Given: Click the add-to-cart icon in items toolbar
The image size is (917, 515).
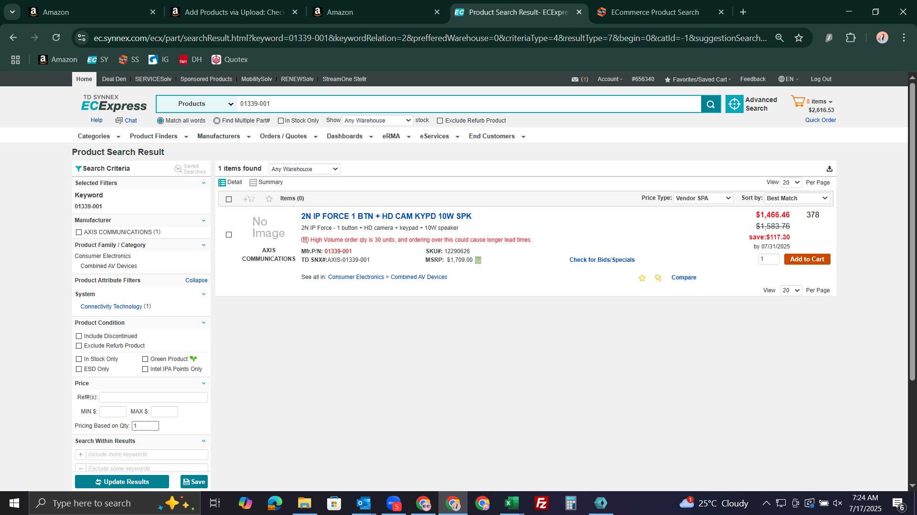Looking at the screenshot, I should point(249,199).
